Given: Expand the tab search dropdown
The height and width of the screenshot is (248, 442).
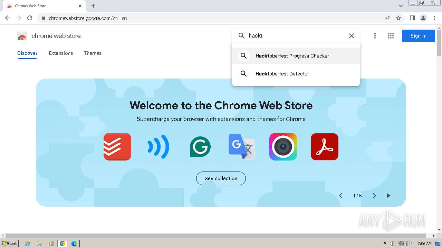Looking at the screenshot, I should pyautogui.click(x=401, y=6).
